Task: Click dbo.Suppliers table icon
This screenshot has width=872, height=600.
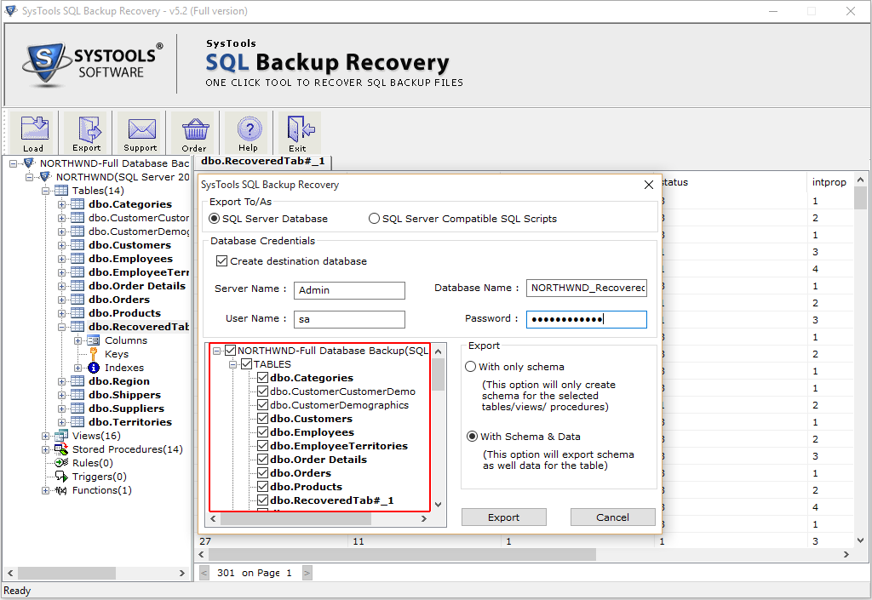Action: (x=77, y=409)
